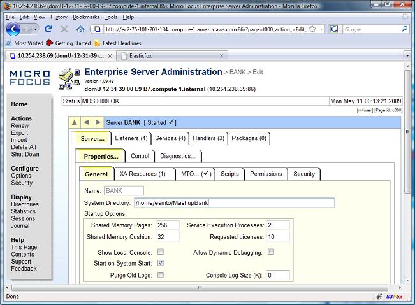Switch to the Services (4) tab

170,138
